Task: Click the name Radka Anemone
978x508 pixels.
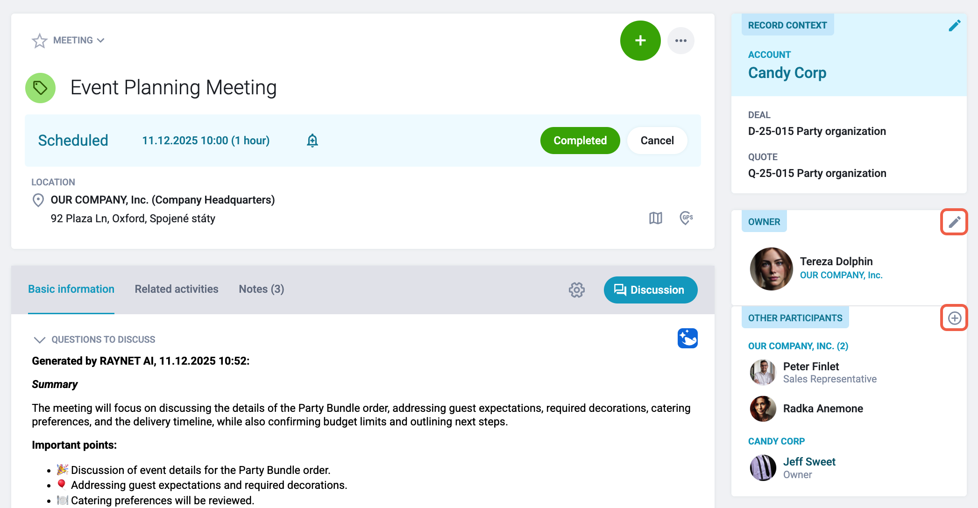Action: pyautogui.click(x=823, y=409)
